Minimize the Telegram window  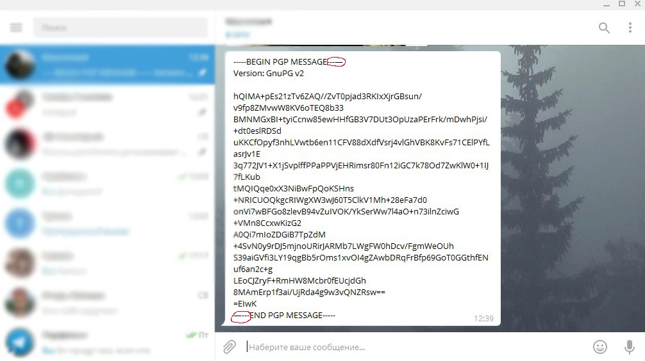coord(607,4)
